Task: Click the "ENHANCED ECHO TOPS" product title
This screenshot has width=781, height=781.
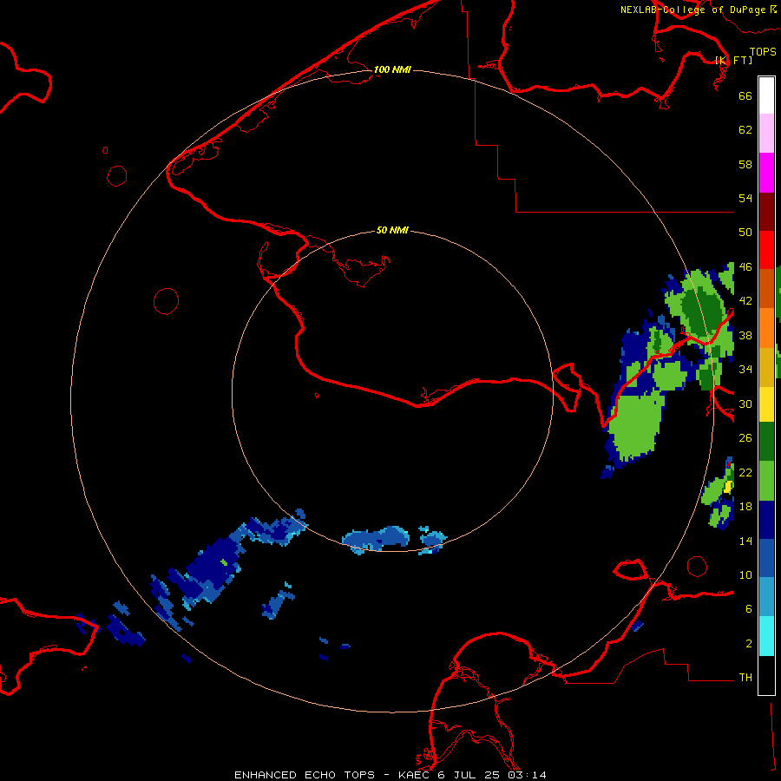Action: [305, 775]
